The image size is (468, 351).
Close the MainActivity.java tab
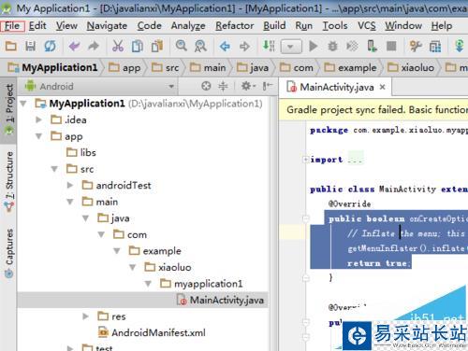pos(383,87)
